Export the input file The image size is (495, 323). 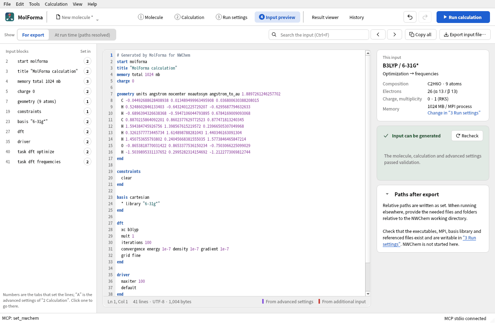click(465, 34)
